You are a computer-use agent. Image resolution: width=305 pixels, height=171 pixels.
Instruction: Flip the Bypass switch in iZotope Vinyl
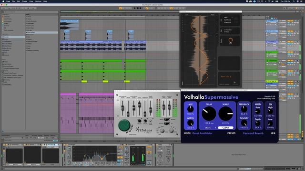(167, 123)
